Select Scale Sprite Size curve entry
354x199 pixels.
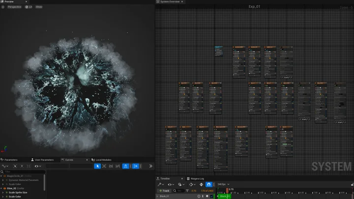tap(18, 193)
